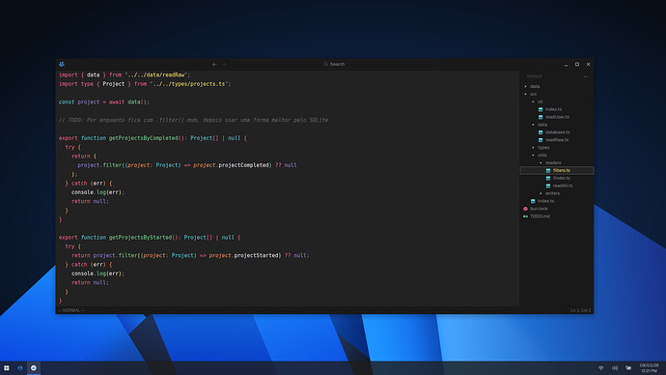The image size is (666, 375).
Task: Click the battery icon in system tray
Action: (628, 368)
